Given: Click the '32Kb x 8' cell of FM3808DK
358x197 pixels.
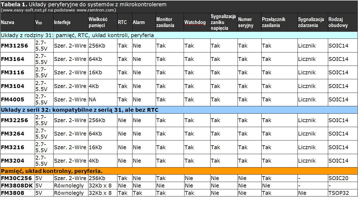Looking at the screenshot, I should (103, 186).
